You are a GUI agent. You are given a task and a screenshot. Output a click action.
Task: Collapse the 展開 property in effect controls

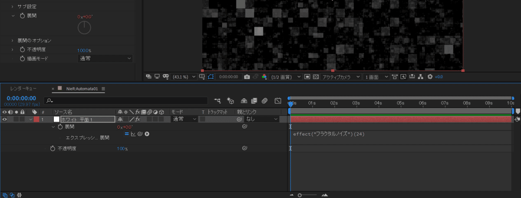tap(13, 16)
